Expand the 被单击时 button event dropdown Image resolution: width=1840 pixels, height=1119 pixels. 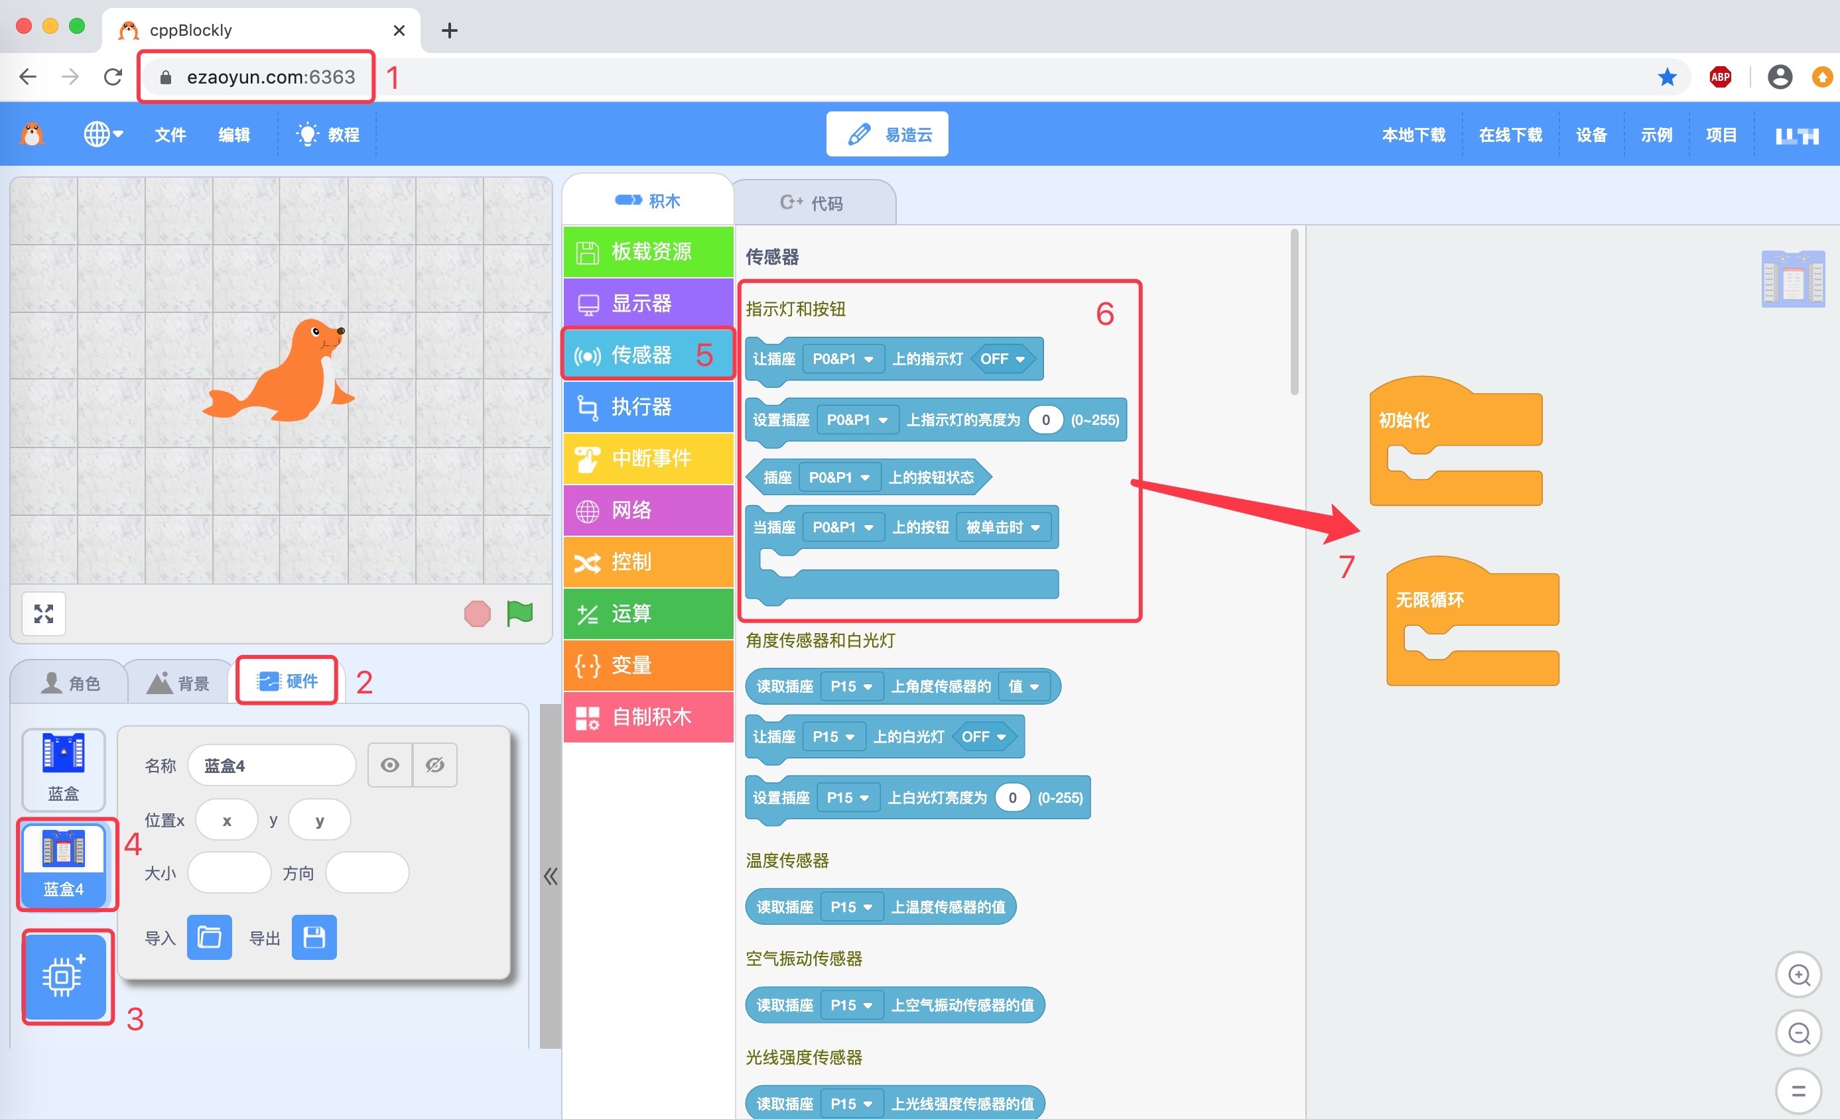1003,527
